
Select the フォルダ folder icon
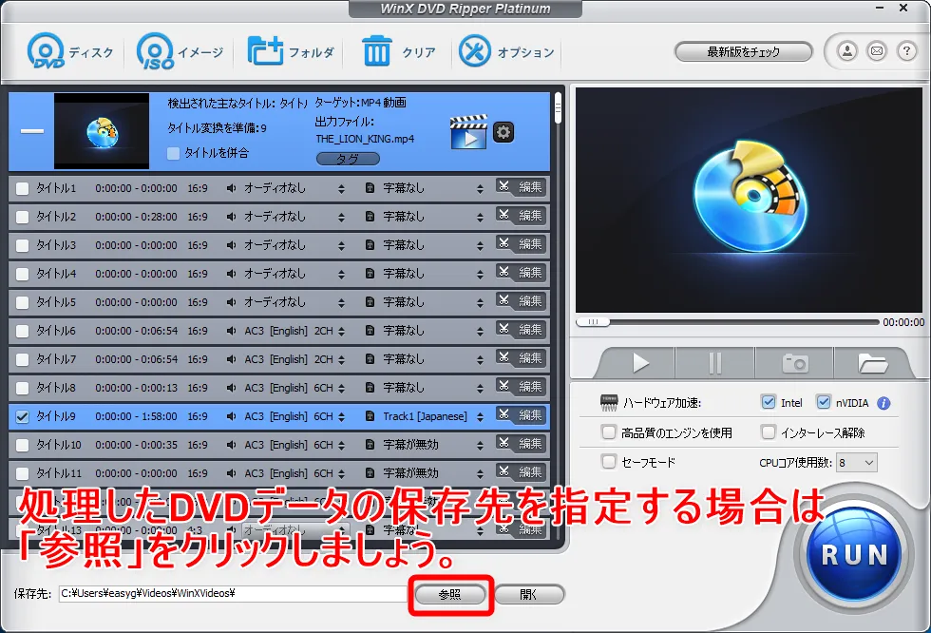click(265, 51)
